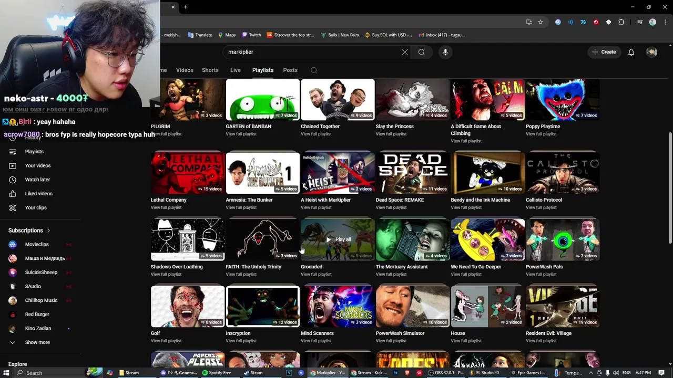Clear the markiplier search text with the X
Screen dimensions: 673x378
coord(404,52)
